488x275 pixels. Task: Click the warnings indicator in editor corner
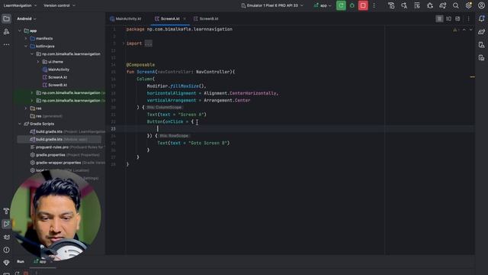pyautogui.click(x=455, y=30)
